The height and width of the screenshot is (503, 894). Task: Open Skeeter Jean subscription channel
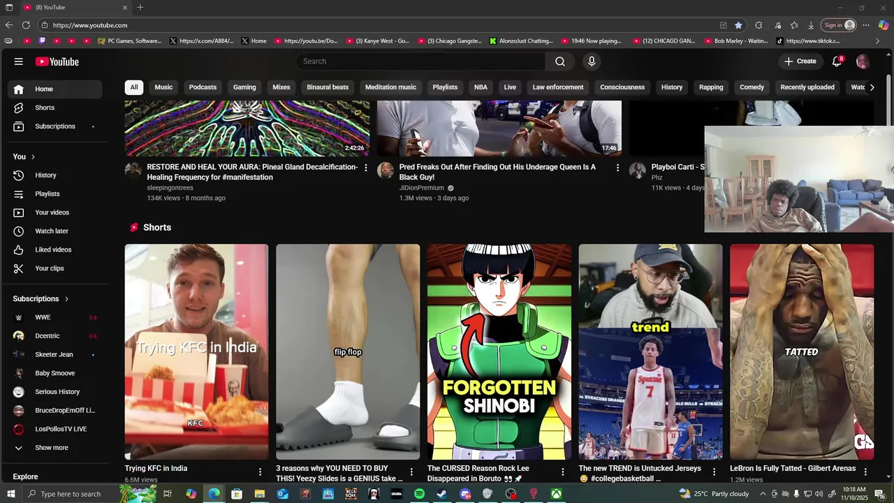54,354
